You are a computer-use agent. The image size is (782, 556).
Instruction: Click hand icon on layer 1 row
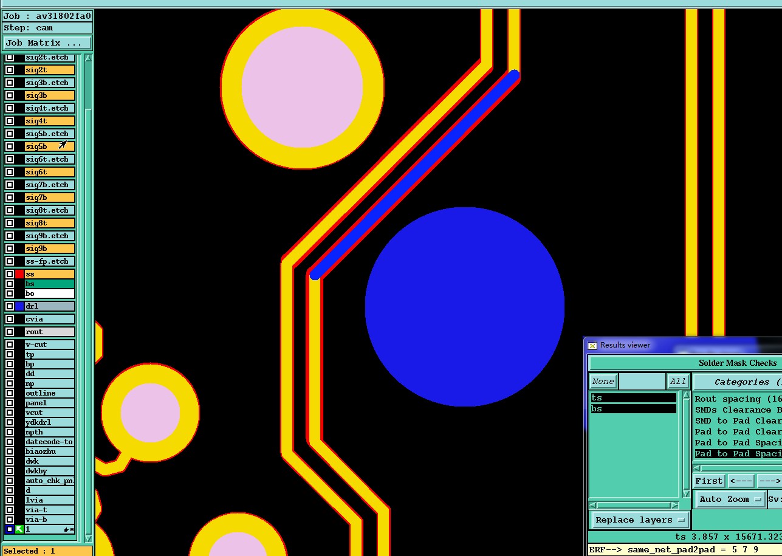[x=67, y=530]
